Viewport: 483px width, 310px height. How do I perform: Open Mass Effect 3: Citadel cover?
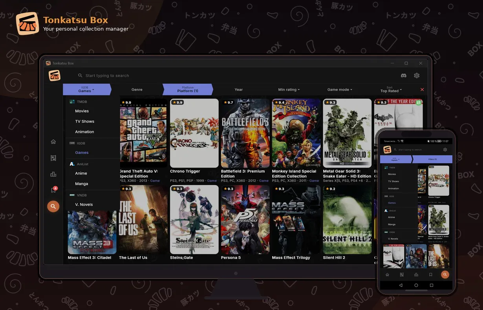coord(92,232)
